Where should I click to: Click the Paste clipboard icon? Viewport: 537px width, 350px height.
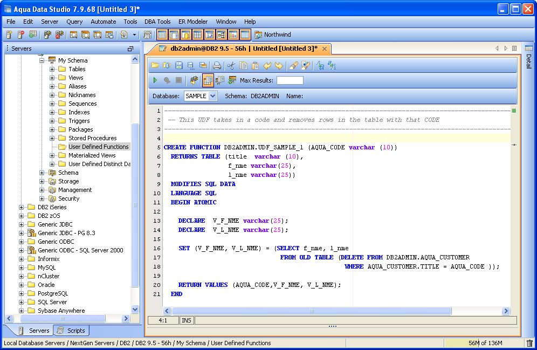click(x=255, y=65)
